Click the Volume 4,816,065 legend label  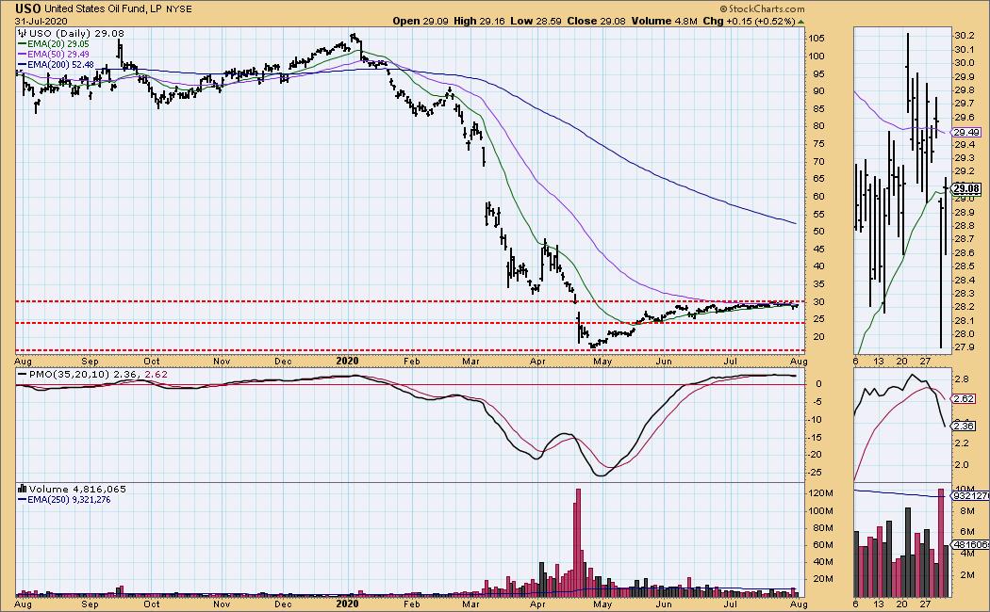tap(77, 489)
